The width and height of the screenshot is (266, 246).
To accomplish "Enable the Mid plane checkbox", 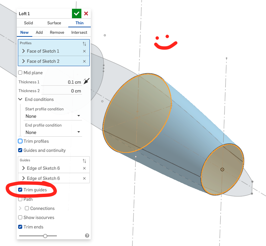I will click(20, 73).
